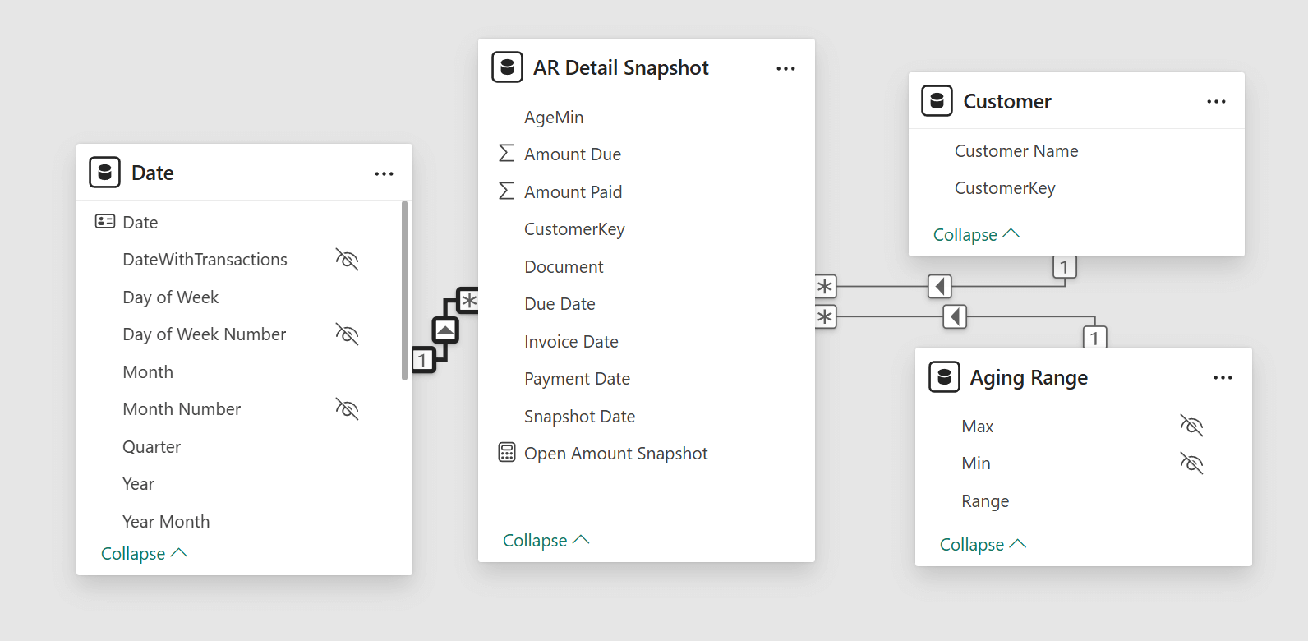Click the Customer table database icon

point(937,101)
